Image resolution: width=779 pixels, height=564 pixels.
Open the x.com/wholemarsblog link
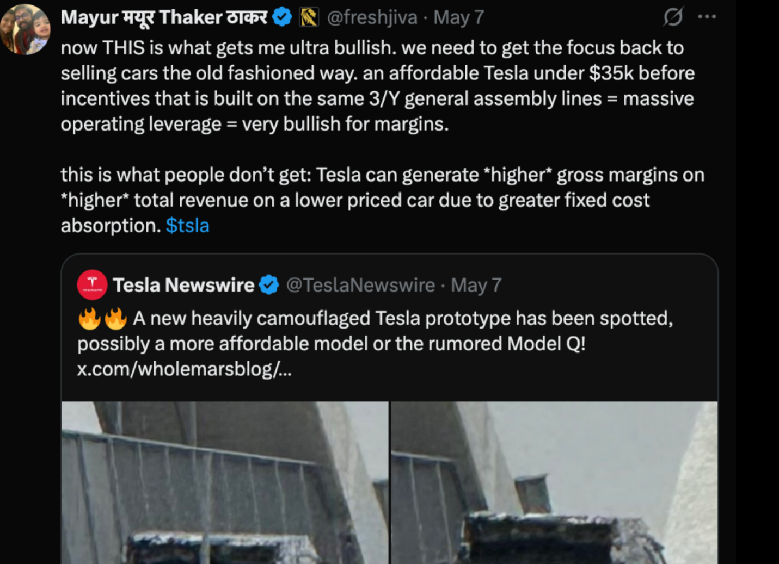(185, 369)
